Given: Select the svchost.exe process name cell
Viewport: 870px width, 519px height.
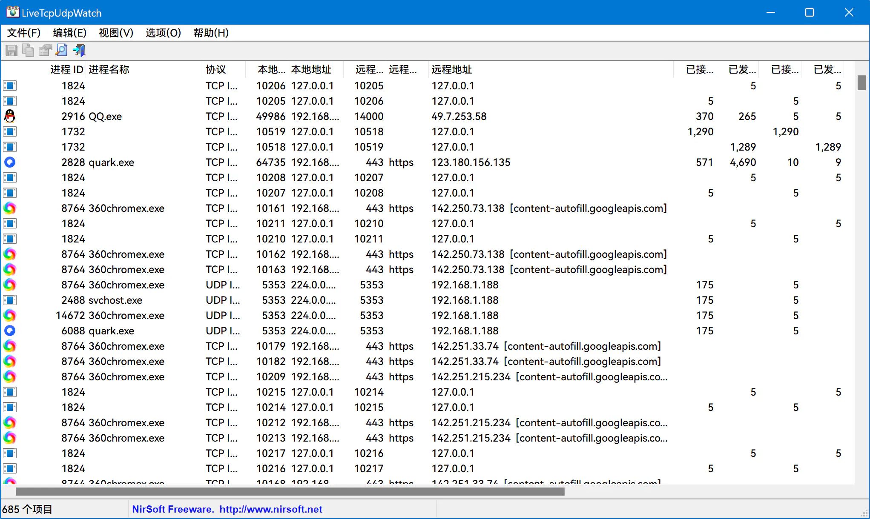Looking at the screenshot, I should pyautogui.click(x=115, y=300).
